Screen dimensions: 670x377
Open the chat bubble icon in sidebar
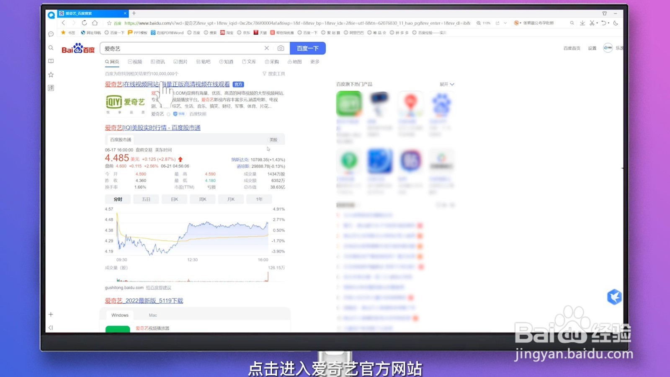click(51, 34)
